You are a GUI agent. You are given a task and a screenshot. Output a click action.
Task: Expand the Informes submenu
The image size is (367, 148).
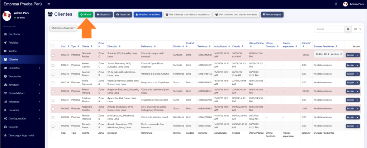[x=22, y=102]
